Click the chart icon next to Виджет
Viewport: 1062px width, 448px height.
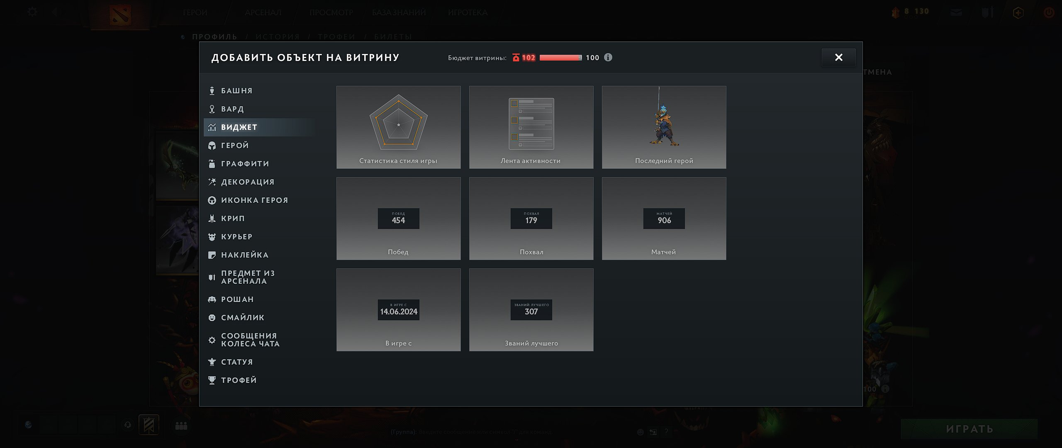click(212, 127)
